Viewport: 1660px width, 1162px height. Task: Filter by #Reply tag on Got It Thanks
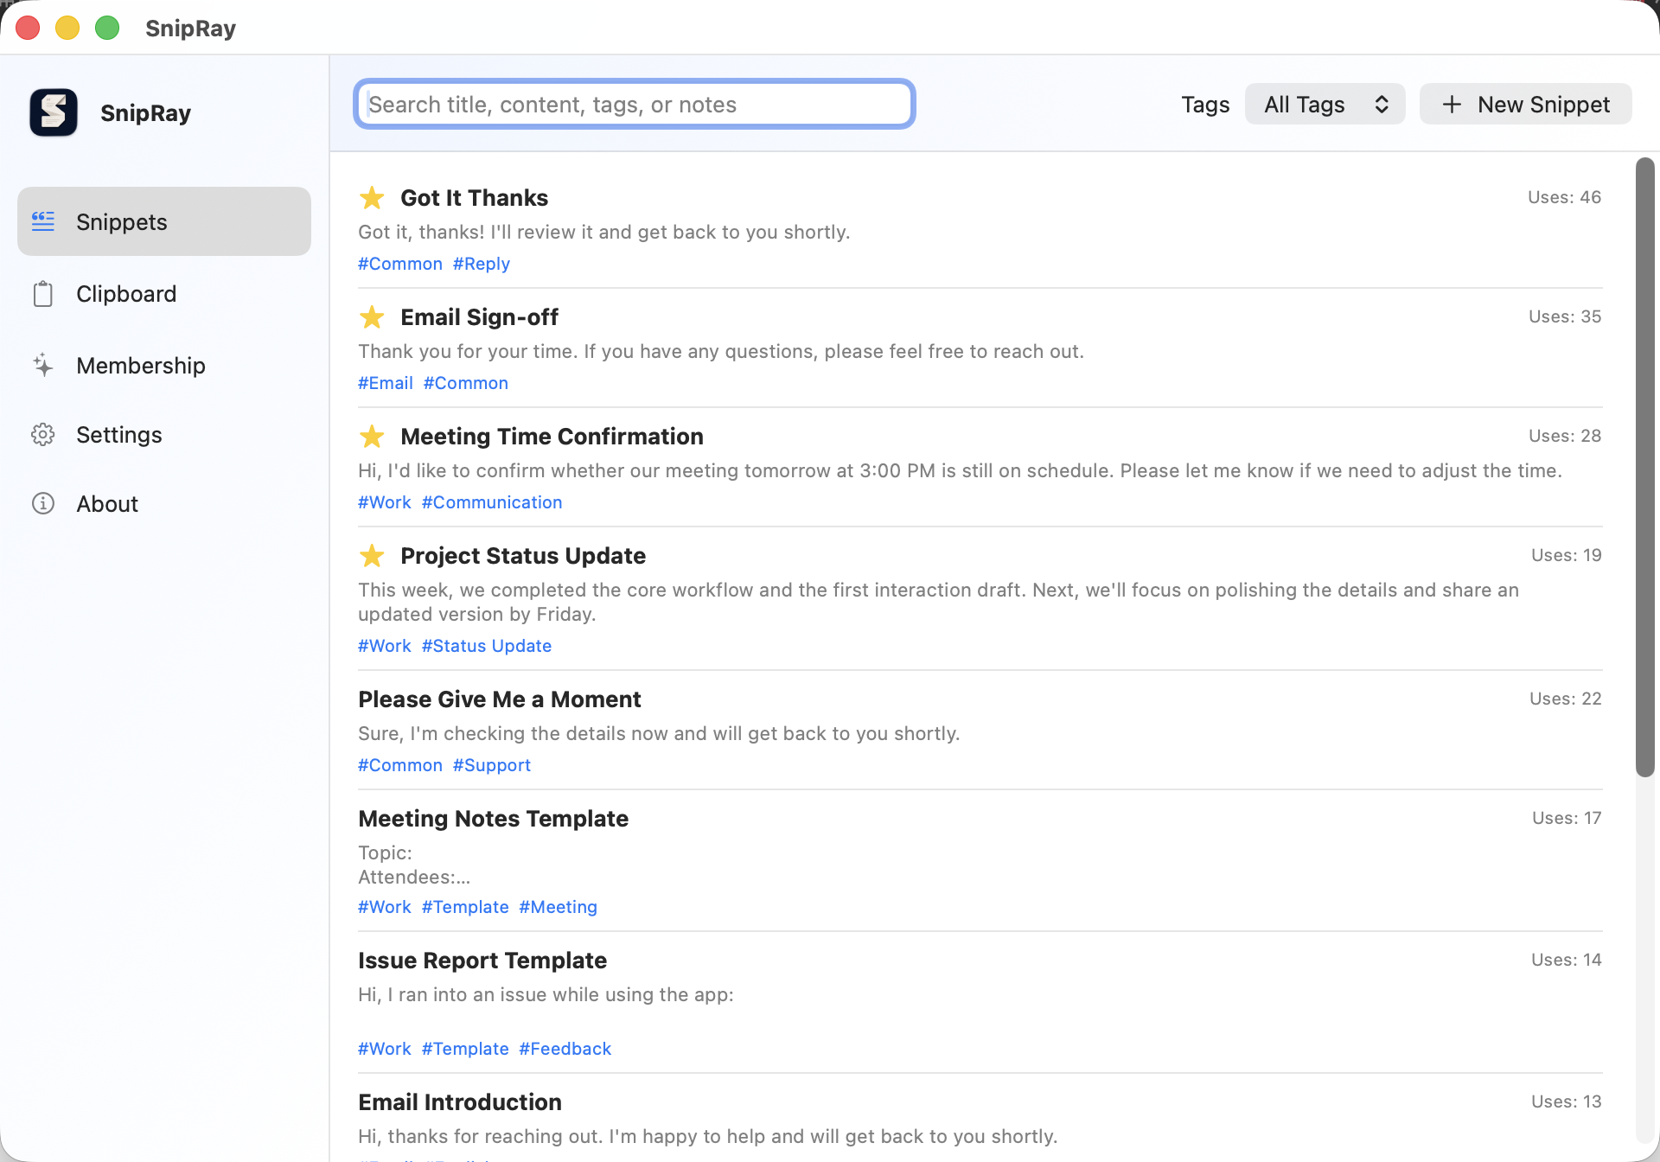(482, 264)
